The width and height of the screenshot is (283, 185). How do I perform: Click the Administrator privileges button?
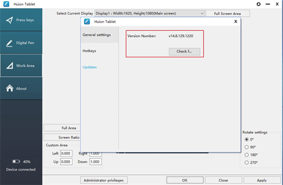point(104,180)
